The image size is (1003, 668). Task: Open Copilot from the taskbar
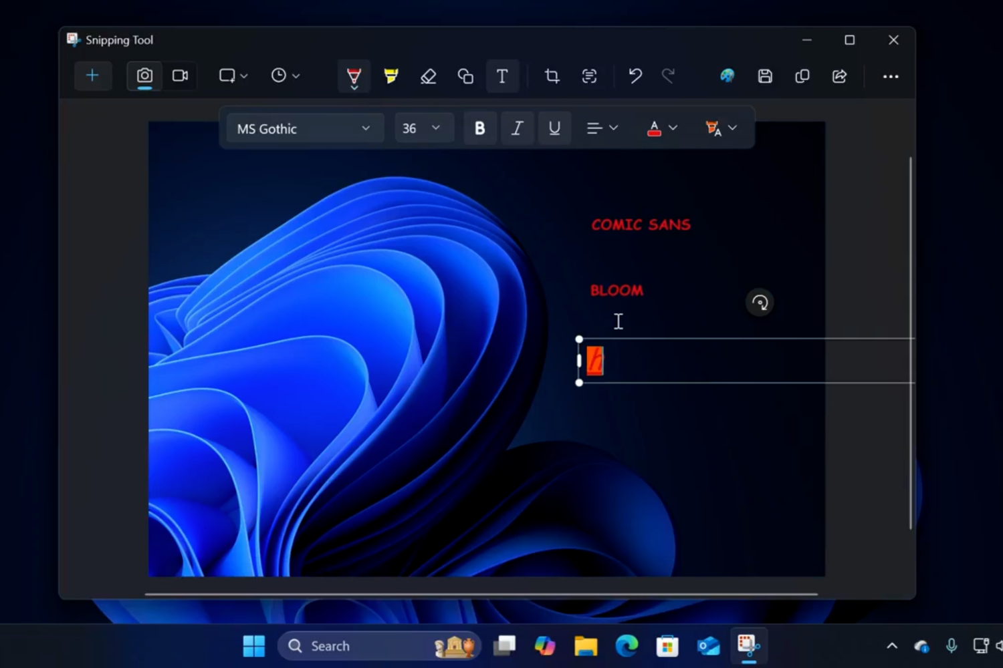click(545, 646)
